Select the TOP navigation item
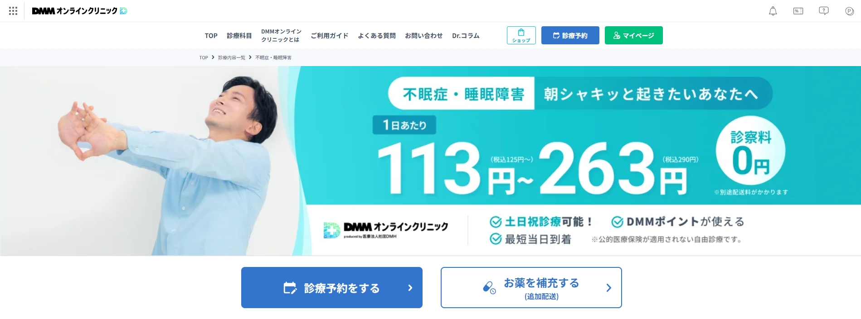 (x=211, y=35)
